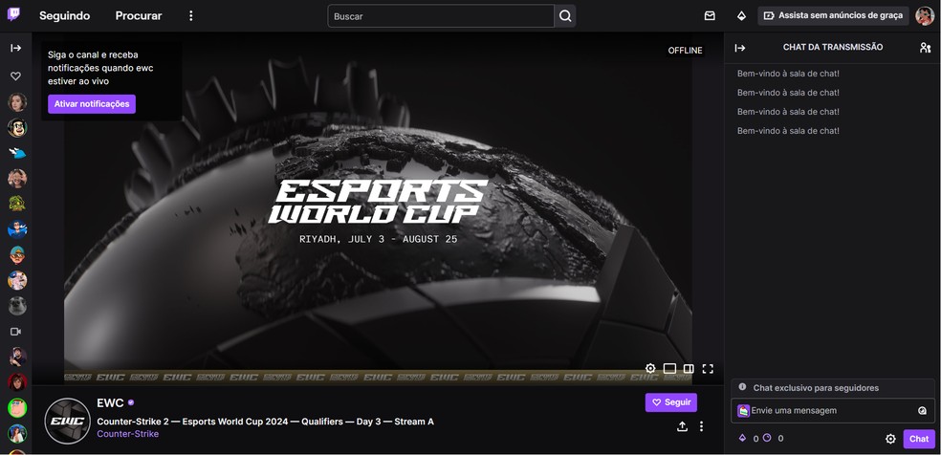Open the channel three-dot options menu
This screenshot has height=455, width=941.
pos(701,426)
